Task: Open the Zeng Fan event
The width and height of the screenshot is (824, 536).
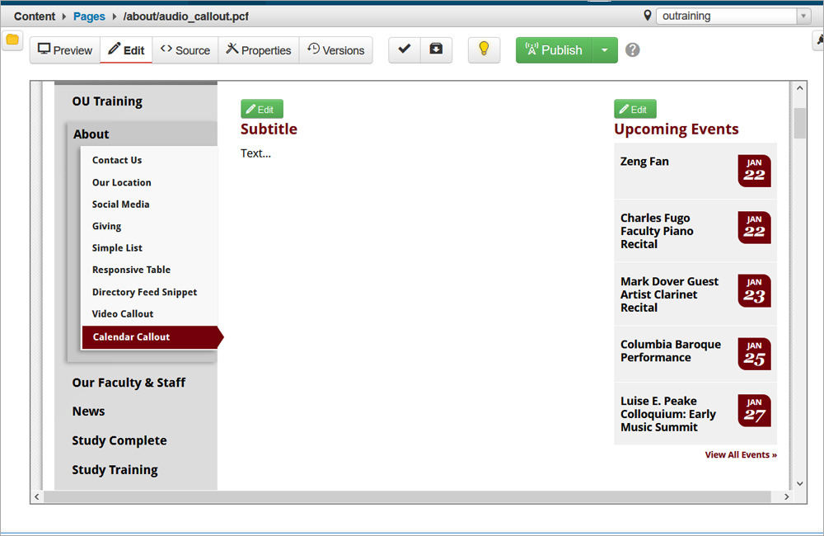Action: click(644, 162)
